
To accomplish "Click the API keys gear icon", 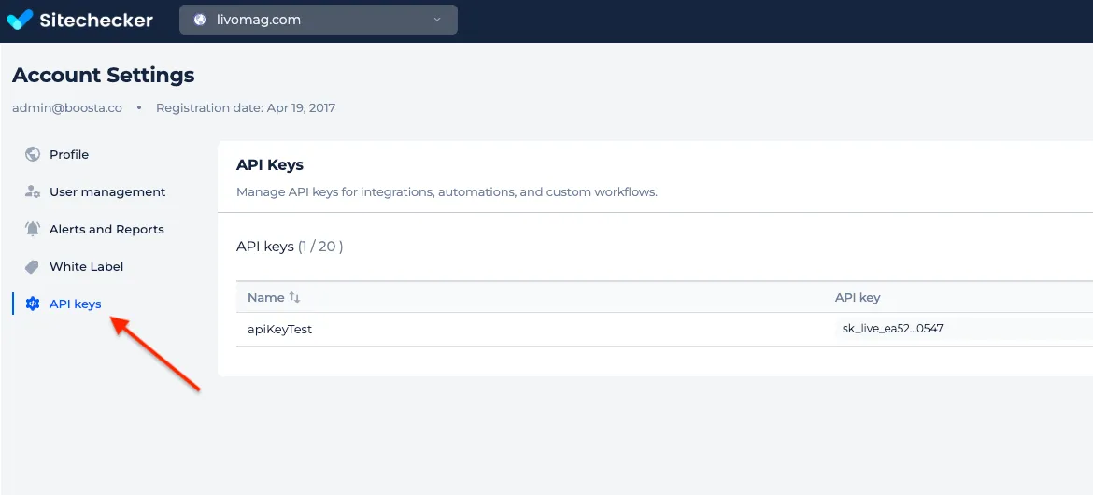I will [x=32, y=304].
